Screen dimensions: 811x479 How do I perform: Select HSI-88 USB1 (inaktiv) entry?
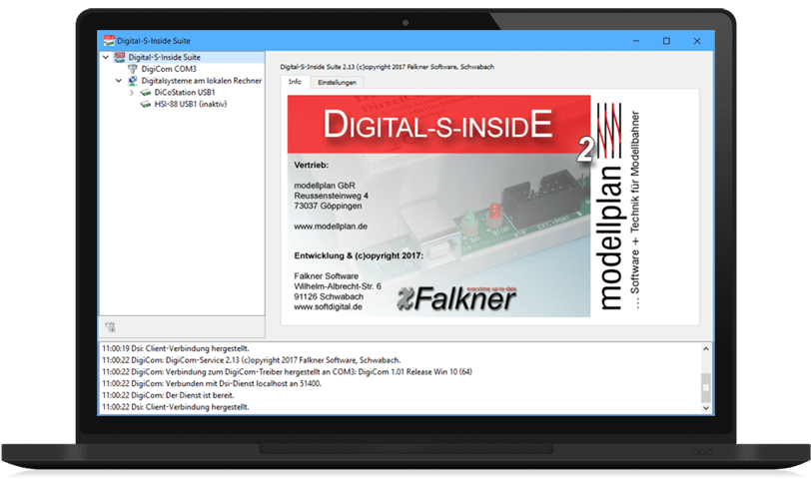(x=191, y=105)
